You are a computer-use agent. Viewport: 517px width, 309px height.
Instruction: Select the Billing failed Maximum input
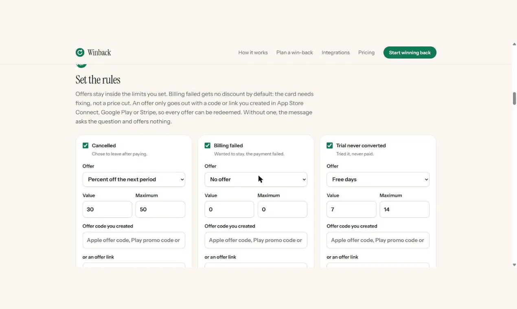click(x=283, y=209)
